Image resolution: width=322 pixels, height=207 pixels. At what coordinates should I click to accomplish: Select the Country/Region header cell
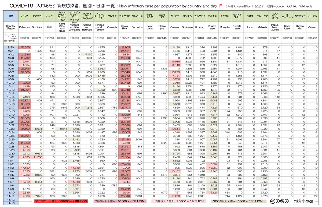click(x=11, y=27)
